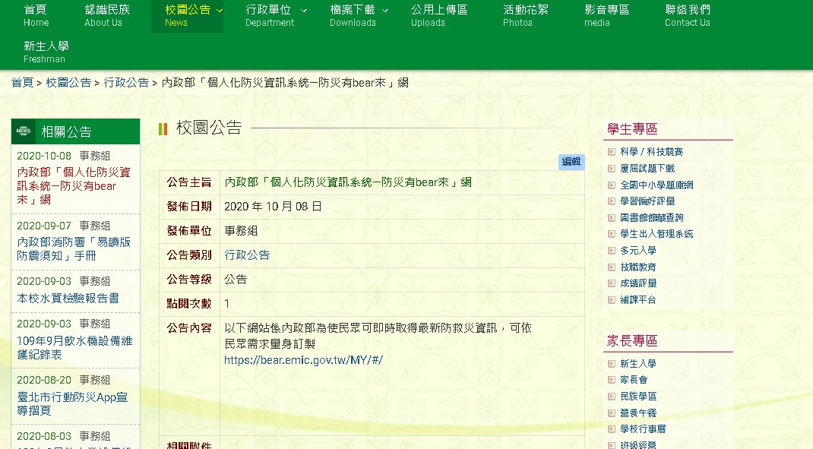Viewport: 813px width, 449px height.
Task: Open the 科學 / 科技競賽 link
Action: (x=651, y=152)
